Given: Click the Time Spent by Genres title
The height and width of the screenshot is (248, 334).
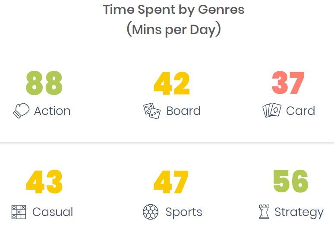Looking at the screenshot, I should pyautogui.click(x=173, y=10).
